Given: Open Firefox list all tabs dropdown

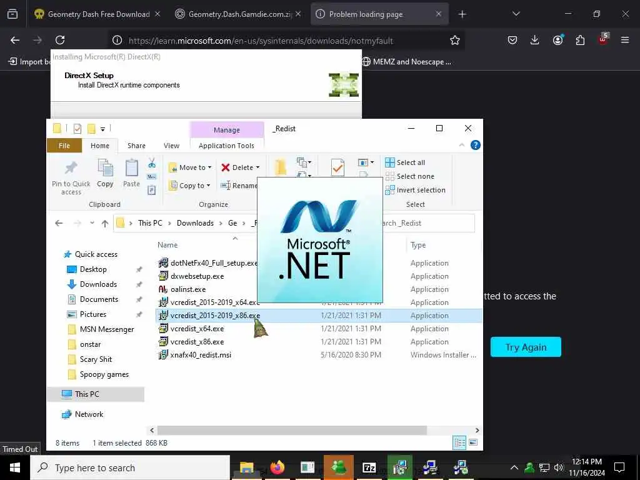Looking at the screenshot, I should click(516, 14).
